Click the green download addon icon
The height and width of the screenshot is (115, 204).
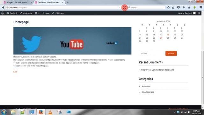point(195,8)
